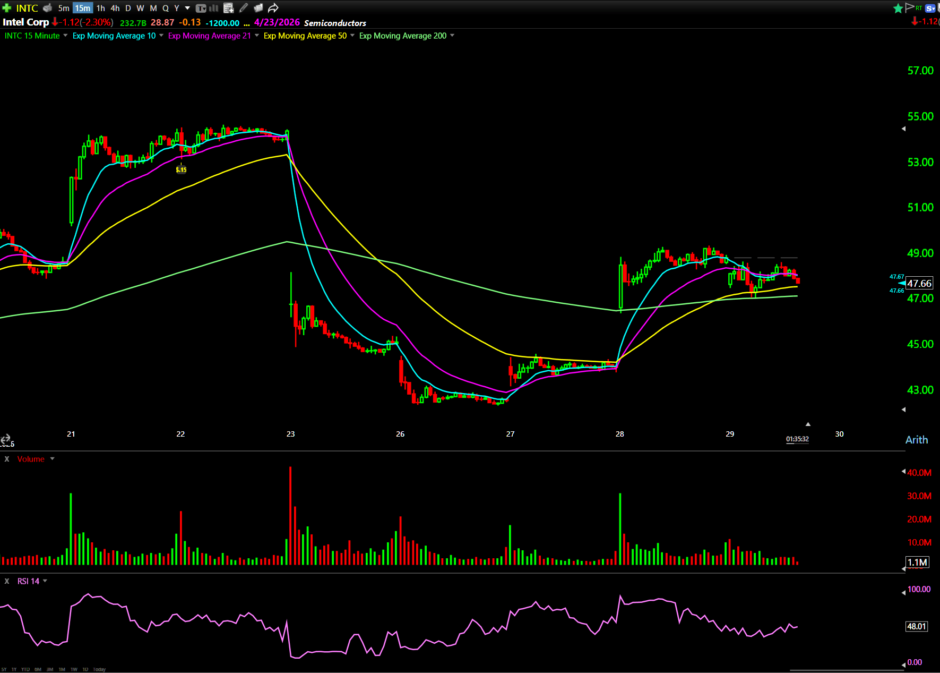
Task: Click the green plus add-symbol icon
Action: (x=7, y=8)
